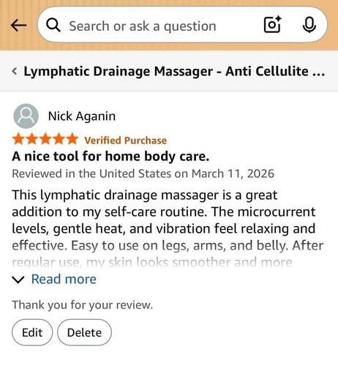Click the small chevron before product title
The image size is (338, 366).
[x=15, y=71]
